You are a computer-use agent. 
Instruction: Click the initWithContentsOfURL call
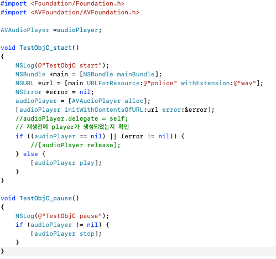[x=115, y=110]
